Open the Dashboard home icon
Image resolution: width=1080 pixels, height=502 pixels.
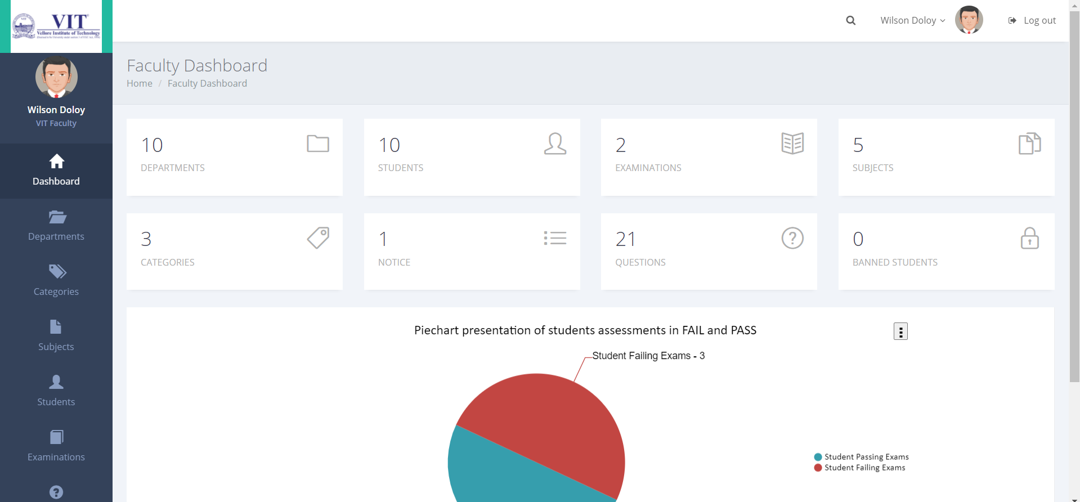coord(56,162)
